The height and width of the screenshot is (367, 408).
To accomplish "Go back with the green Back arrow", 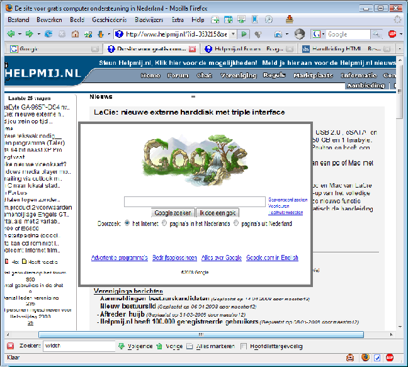I will tap(11, 34).
